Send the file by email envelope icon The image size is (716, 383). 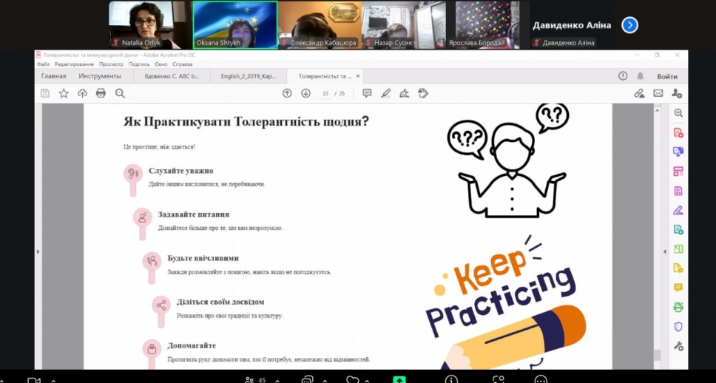[658, 93]
